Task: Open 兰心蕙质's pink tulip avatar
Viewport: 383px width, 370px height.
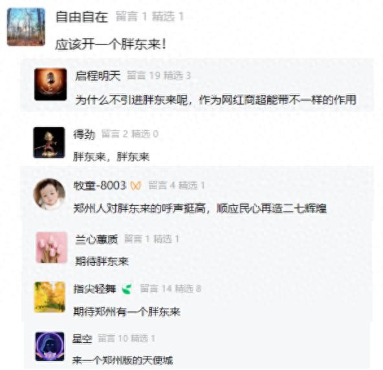Action: click(x=52, y=248)
